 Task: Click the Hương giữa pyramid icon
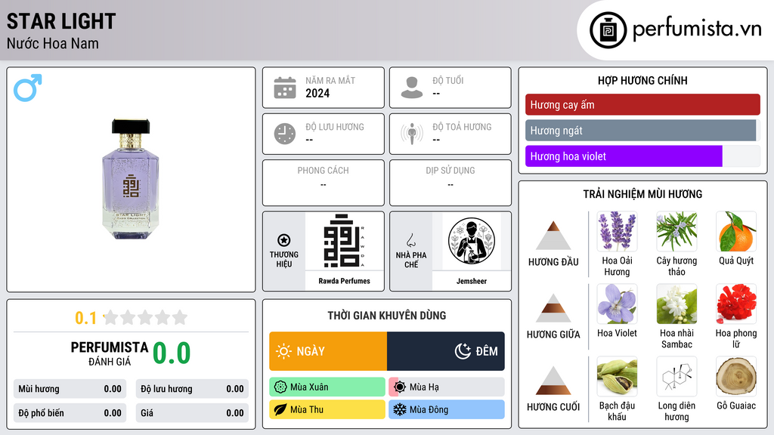click(553, 308)
